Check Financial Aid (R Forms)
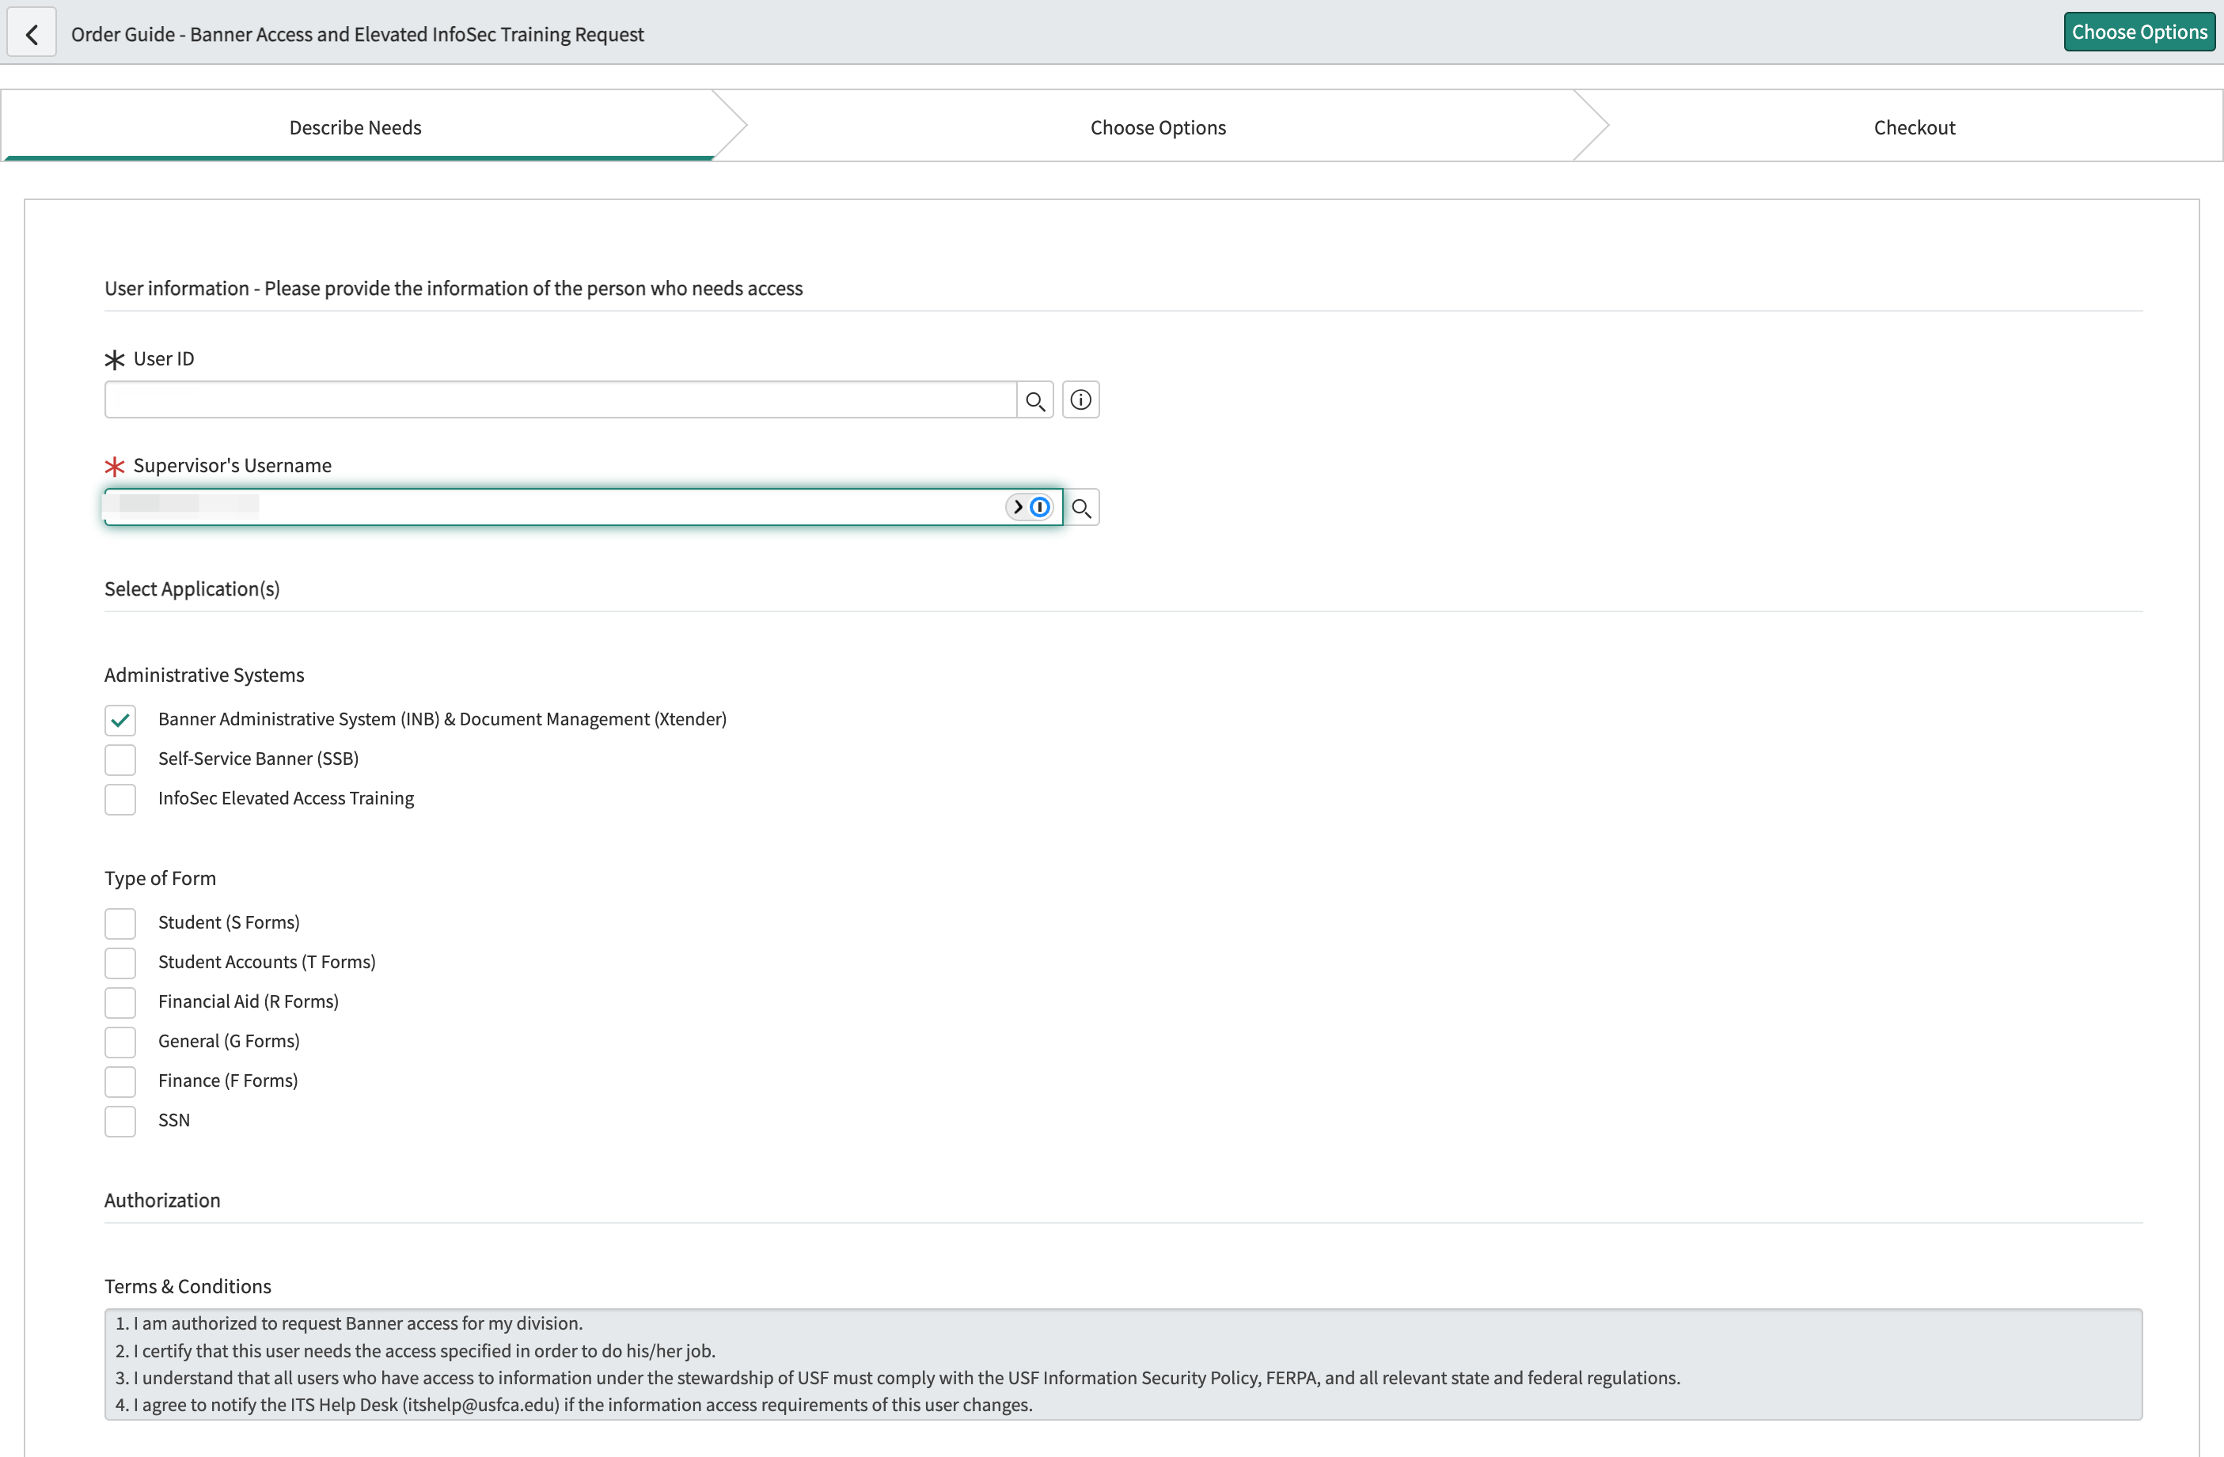The width and height of the screenshot is (2224, 1457). pos(120,1002)
